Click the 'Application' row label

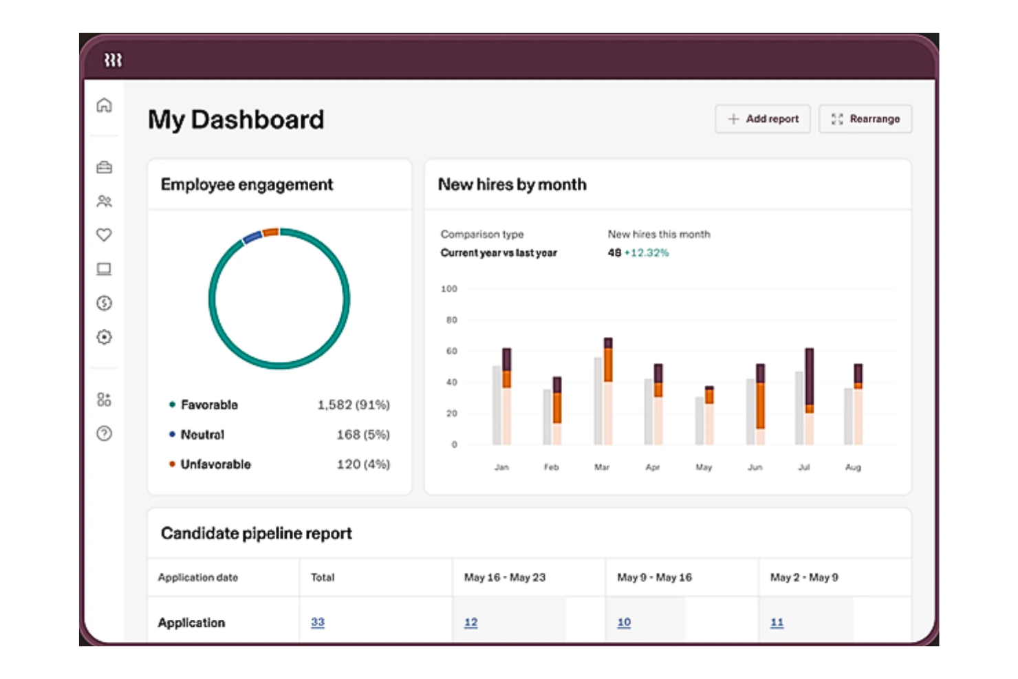point(191,623)
